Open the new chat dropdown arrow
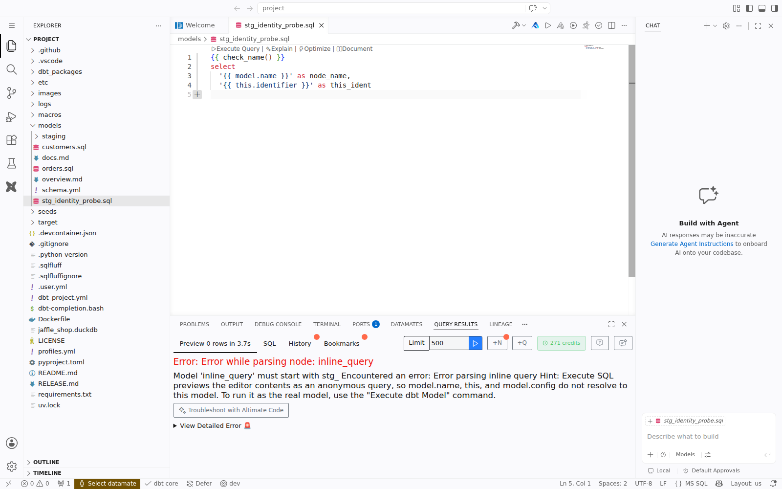The height and width of the screenshot is (489, 782). click(x=715, y=26)
